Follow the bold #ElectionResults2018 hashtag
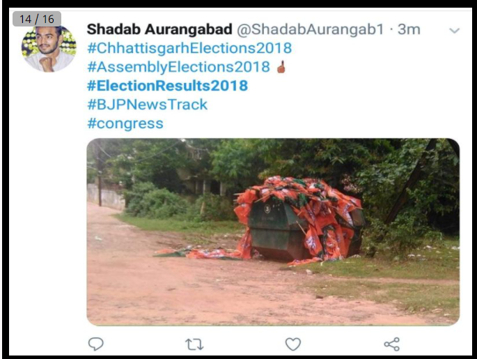 (x=167, y=86)
